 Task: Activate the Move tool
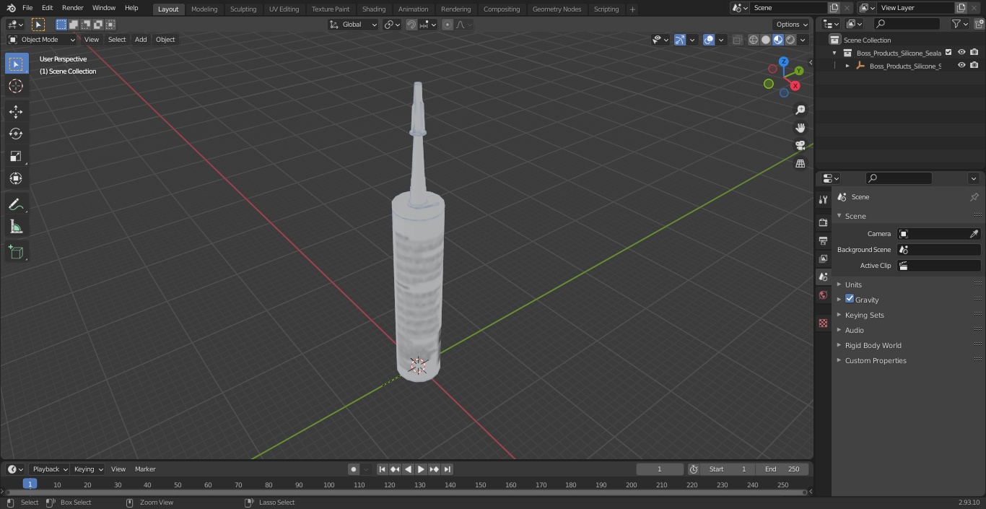[x=16, y=111]
